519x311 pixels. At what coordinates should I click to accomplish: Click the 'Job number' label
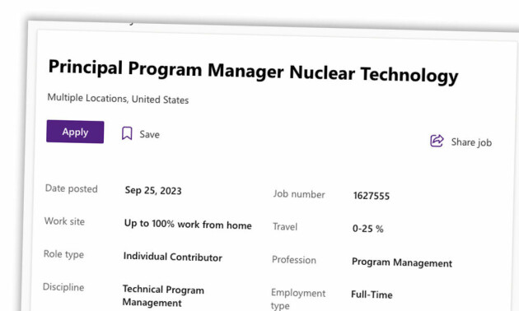[x=299, y=194]
